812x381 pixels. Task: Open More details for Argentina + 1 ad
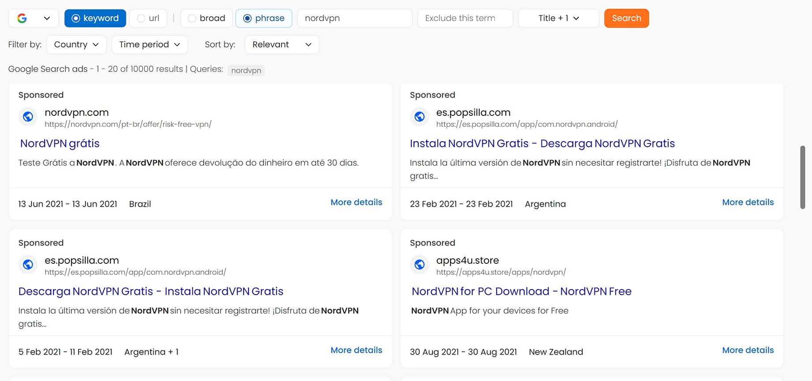(x=357, y=350)
